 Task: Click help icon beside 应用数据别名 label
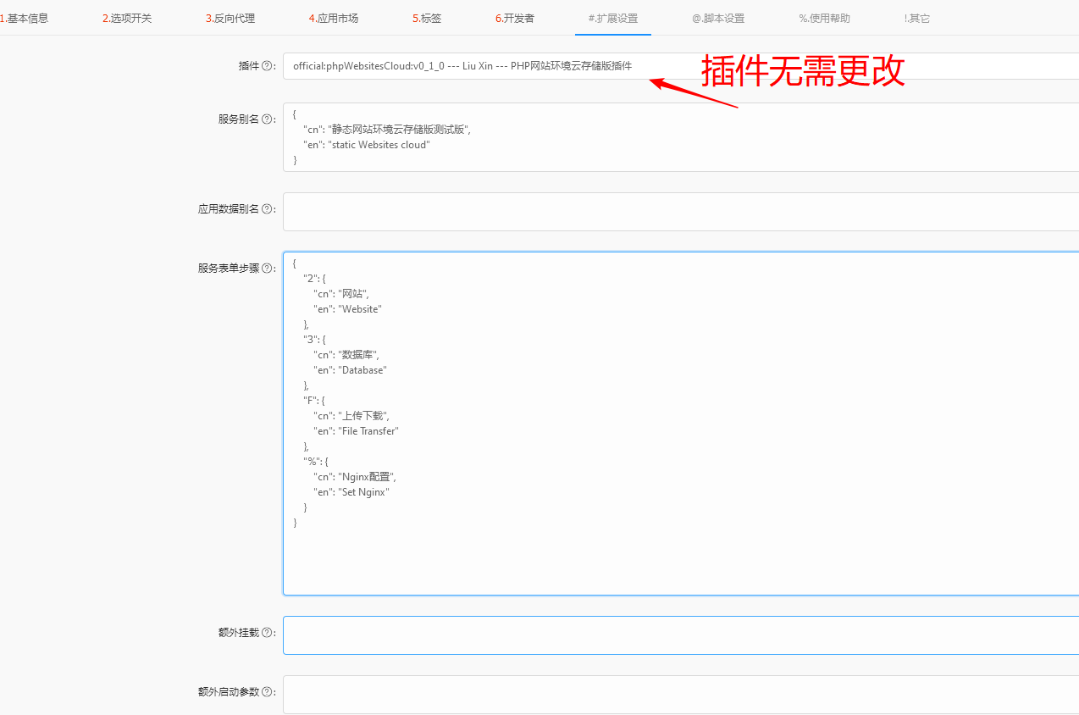coord(267,209)
